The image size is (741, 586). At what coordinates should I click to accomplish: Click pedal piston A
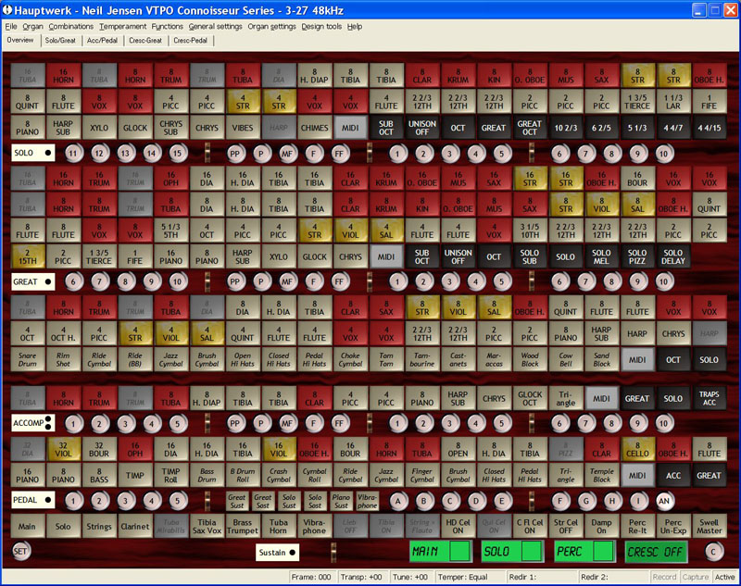pos(398,501)
